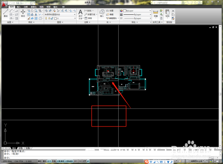Open the AutoCAD application menu logo
This screenshot has width=223, height=164.
(4, 4)
